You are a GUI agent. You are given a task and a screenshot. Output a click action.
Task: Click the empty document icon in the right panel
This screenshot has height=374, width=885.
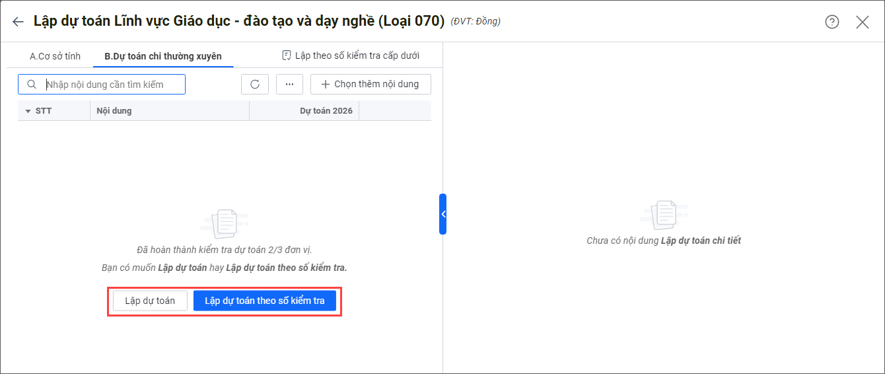pyautogui.click(x=663, y=215)
